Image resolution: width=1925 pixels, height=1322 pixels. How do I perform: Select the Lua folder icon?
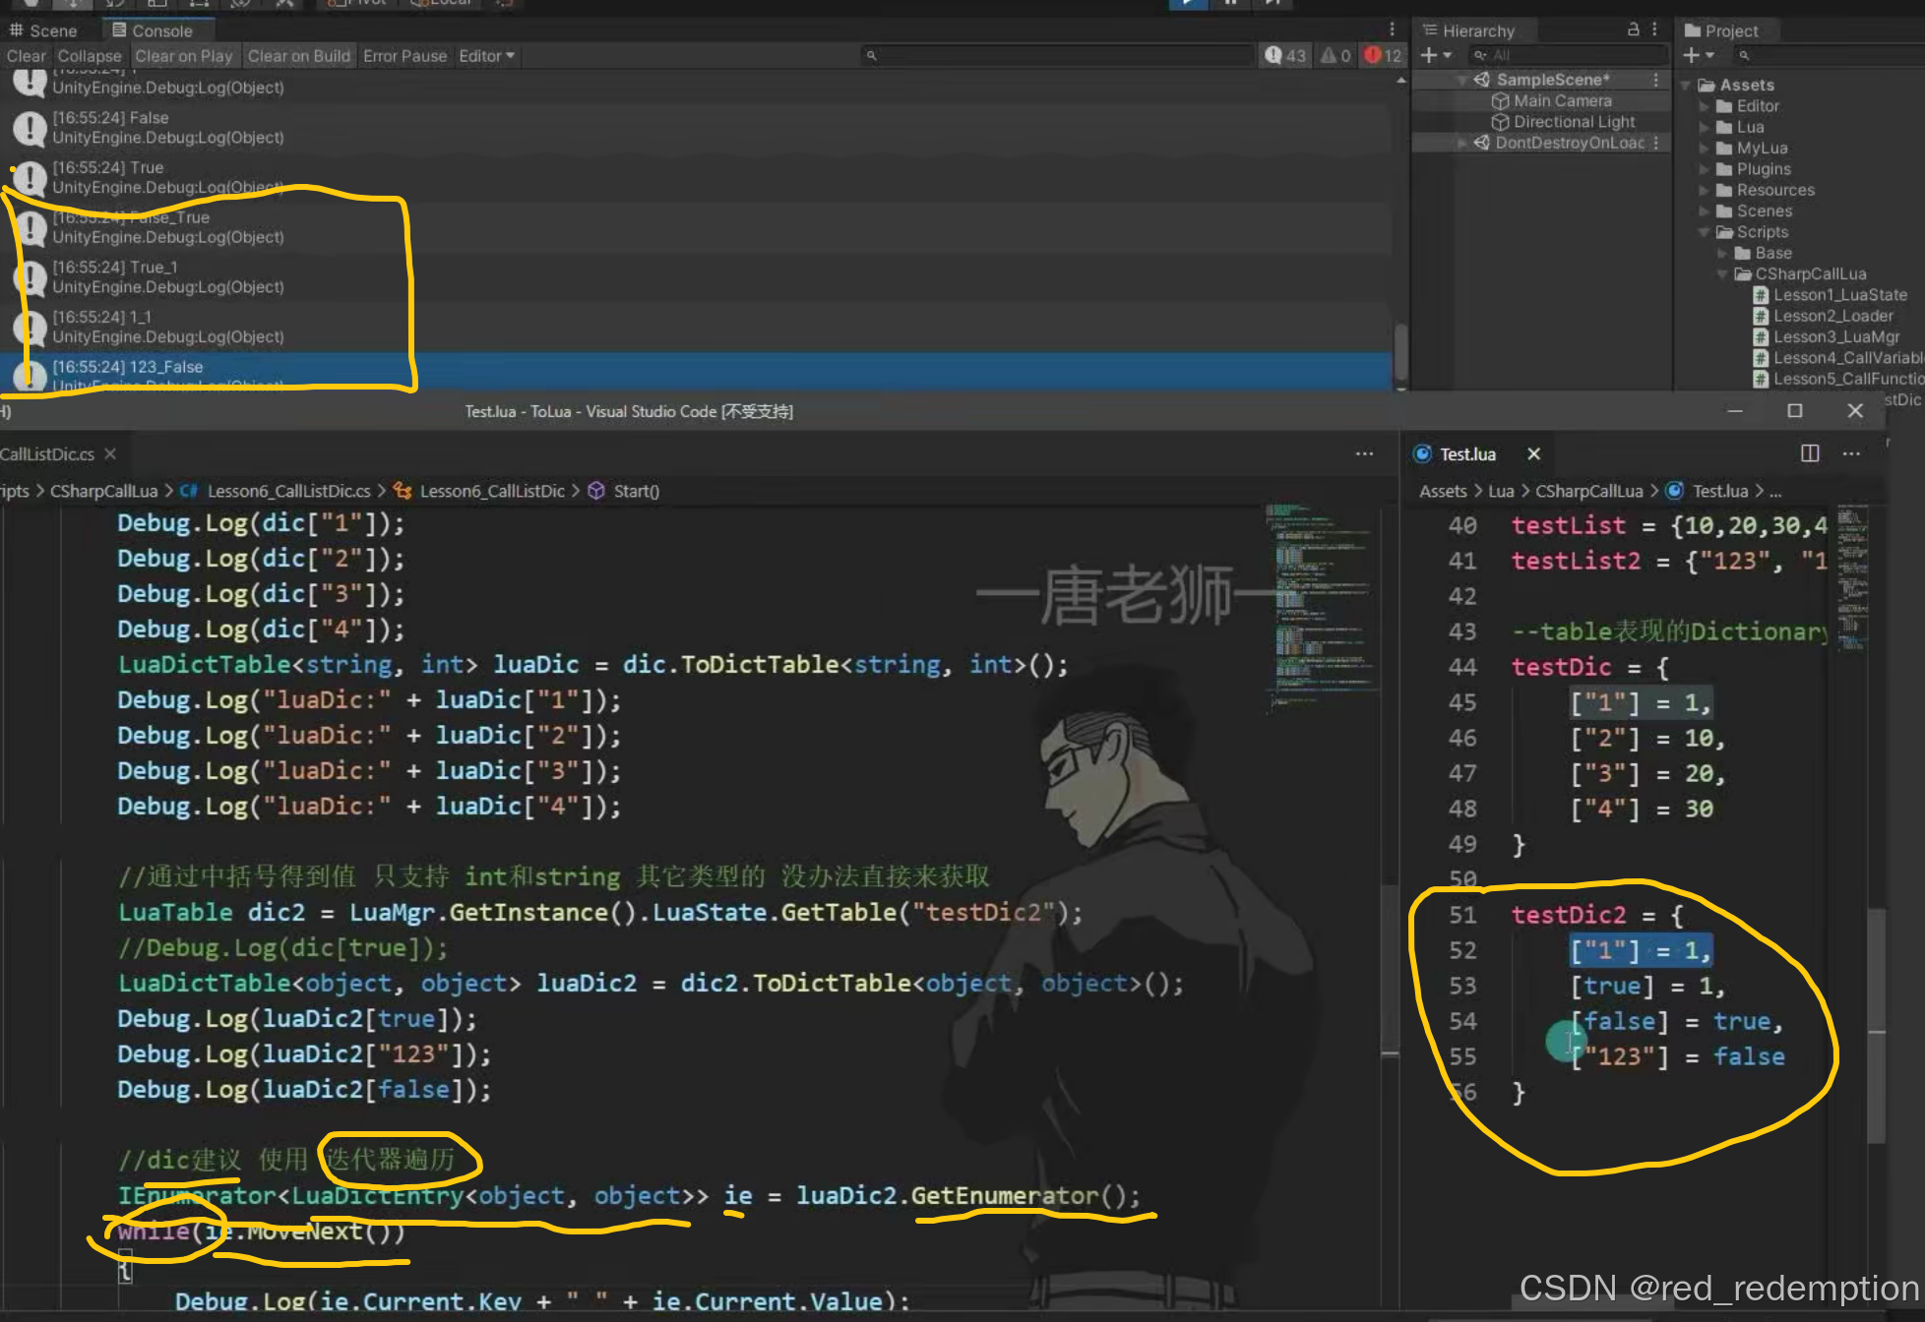(1724, 127)
